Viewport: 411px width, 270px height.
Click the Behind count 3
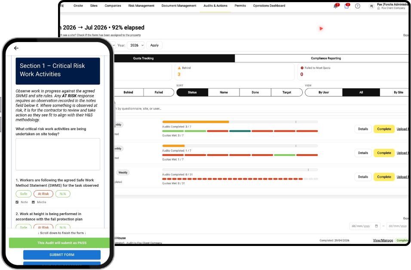(x=179, y=75)
